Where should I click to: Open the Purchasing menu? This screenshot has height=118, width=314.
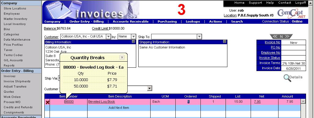tap(167, 22)
